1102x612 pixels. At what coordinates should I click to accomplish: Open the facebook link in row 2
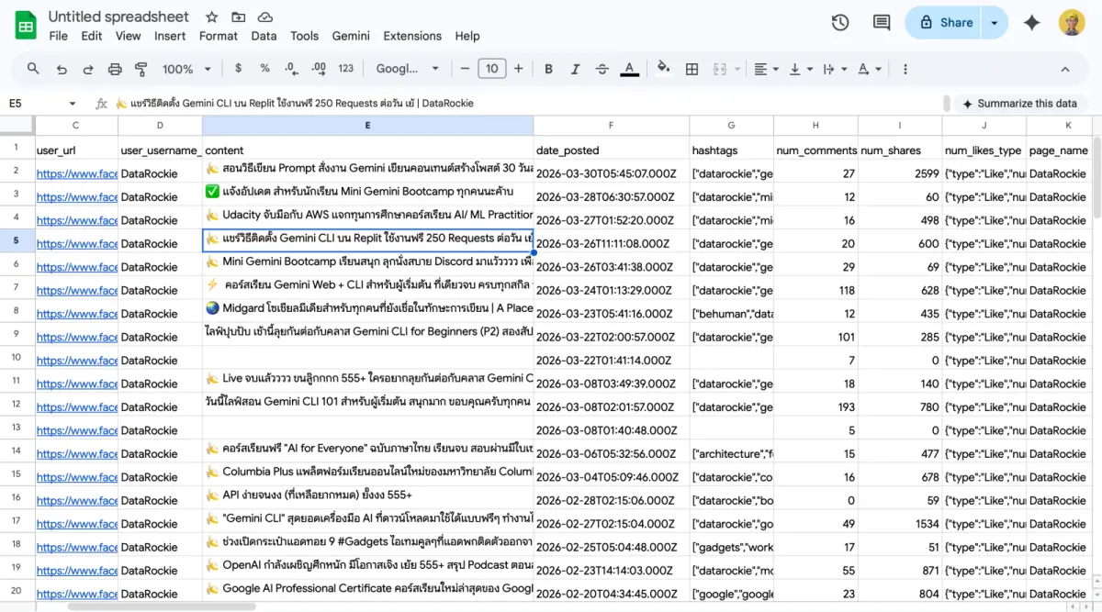(x=75, y=172)
